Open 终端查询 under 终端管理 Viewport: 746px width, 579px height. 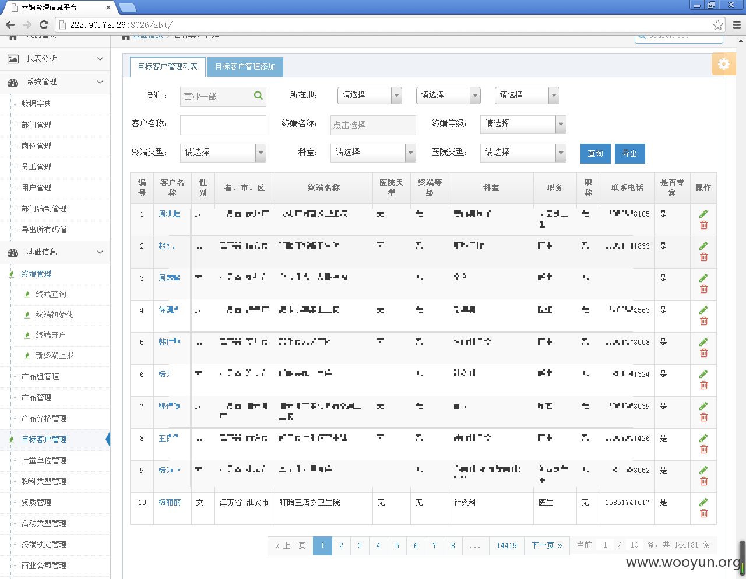click(51, 294)
